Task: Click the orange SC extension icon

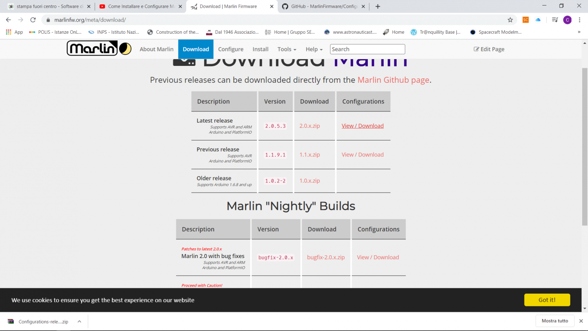Action: [x=526, y=20]
